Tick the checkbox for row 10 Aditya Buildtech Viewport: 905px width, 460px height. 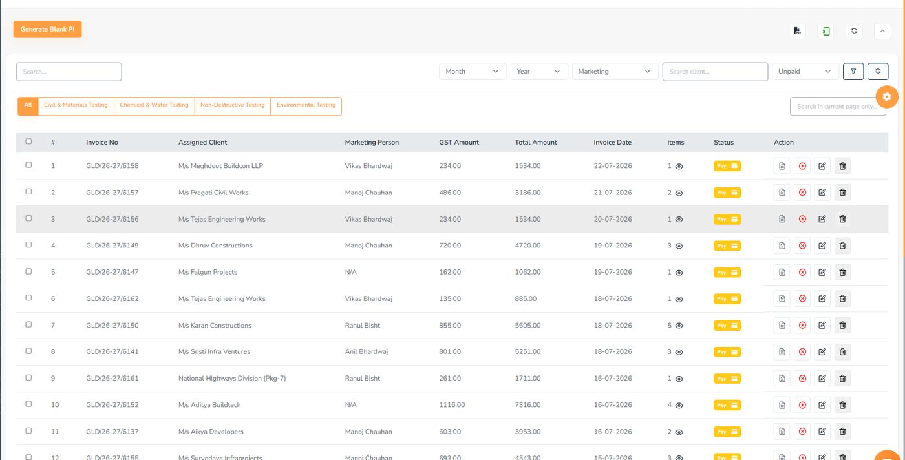coord(28,404)
